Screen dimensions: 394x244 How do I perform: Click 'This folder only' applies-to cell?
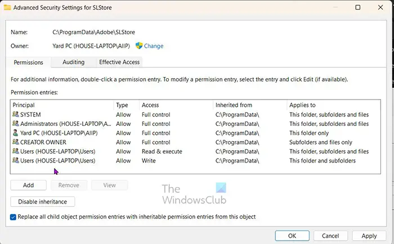(x=309, y=133)
